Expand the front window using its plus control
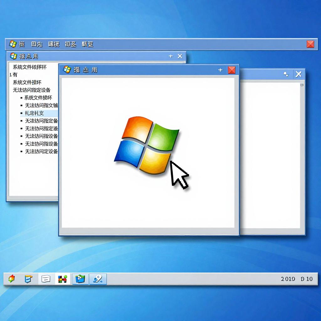Image resolution: width=321 pixels, height=321 pixels. click(220, 70)
